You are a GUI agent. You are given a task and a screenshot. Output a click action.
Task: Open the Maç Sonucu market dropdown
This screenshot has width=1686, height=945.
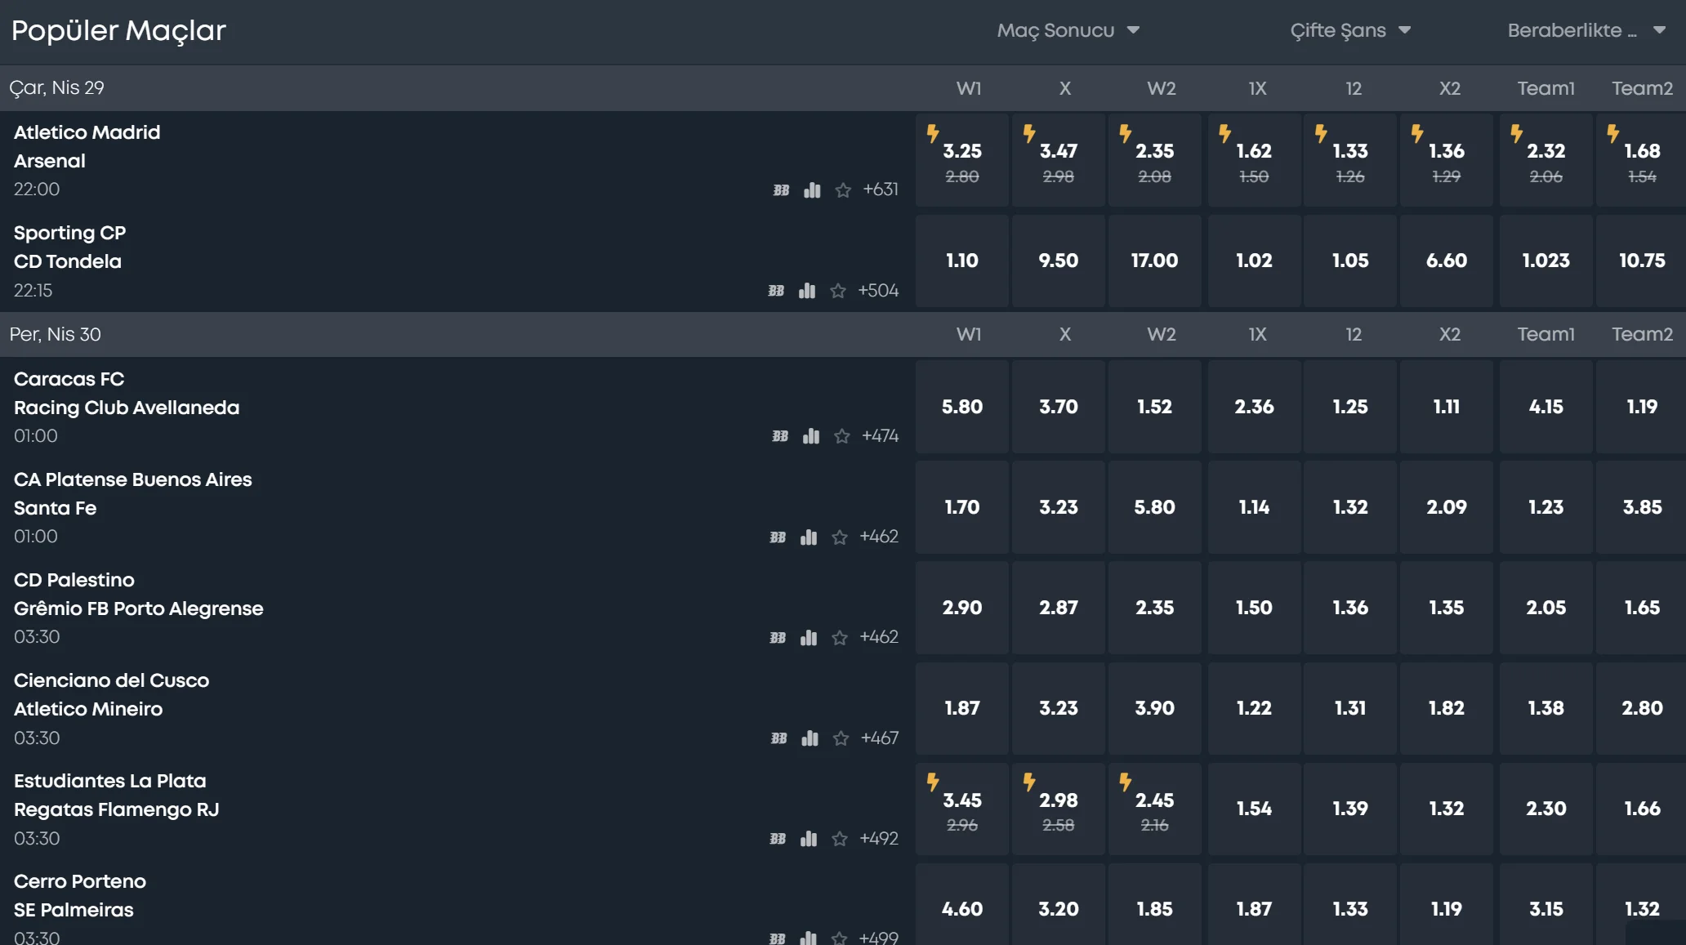click(1068, 30)
